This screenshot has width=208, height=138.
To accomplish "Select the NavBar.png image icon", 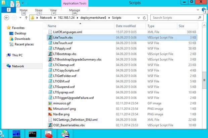I will (50, 114).
